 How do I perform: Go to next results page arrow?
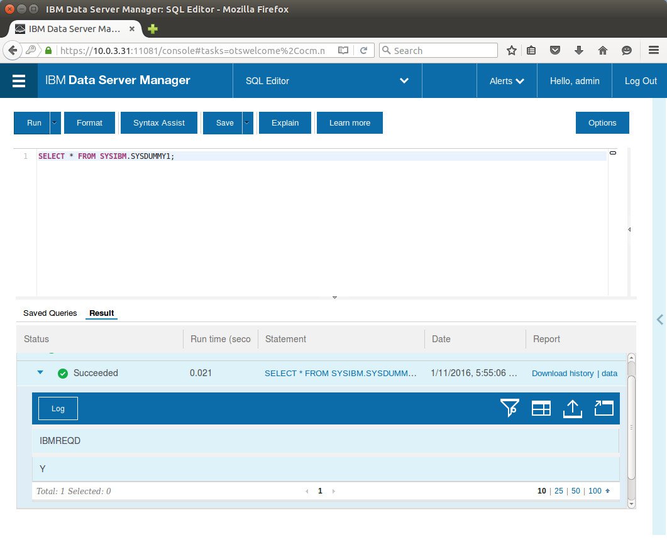pos(333,492)
